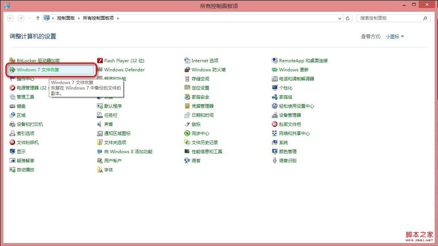Open the Windows 7 文件恢复 link
438x246 pixels.
coord(38,70)
